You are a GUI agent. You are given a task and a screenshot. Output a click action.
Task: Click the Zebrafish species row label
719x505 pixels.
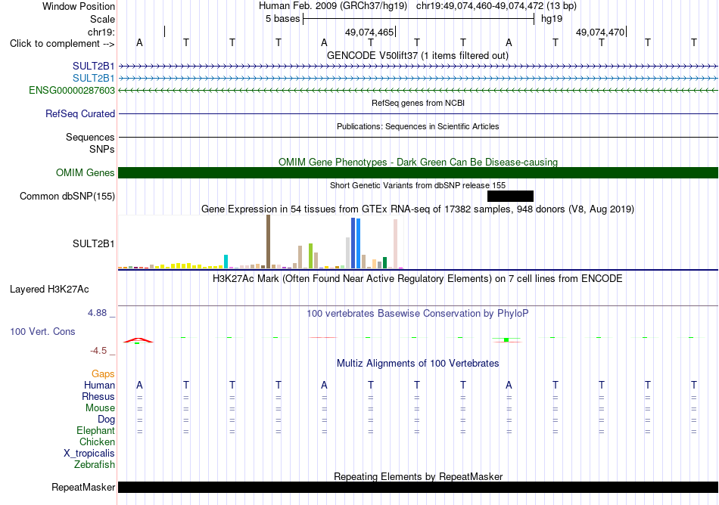pos(95,465)
